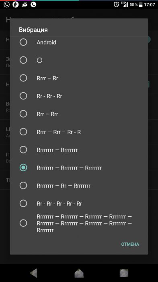Select the five short "Rr" pattern
Viewport: 158px width, 282px height.
click(x=79, y=203)
